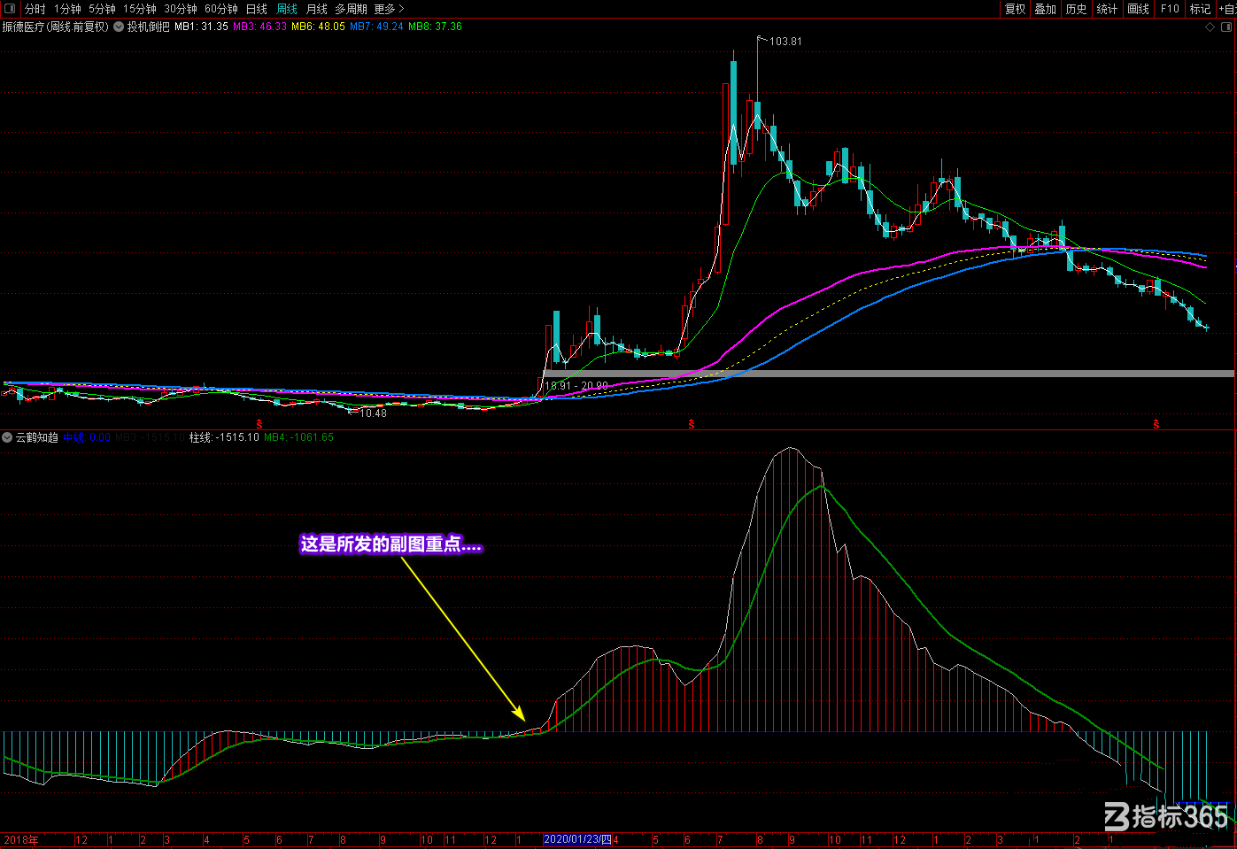Screen dimensions: 1237x849
Task: Open the 云鹤知趋 indicator dropdown arrow
Action: (x=7, y=437)
